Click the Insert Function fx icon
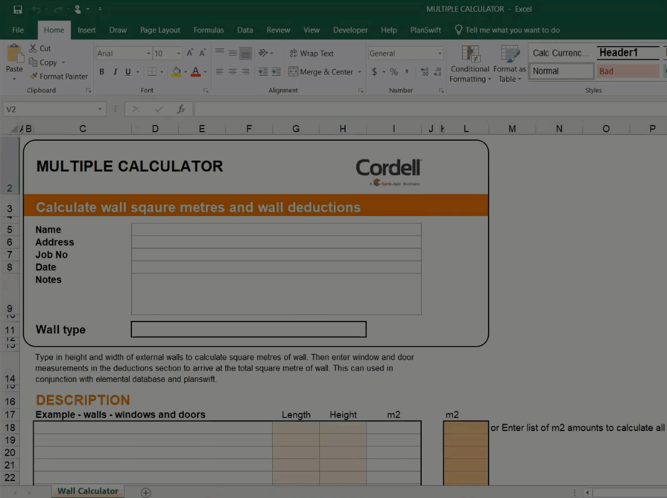 pyautogui.click(x=181, y=109)
